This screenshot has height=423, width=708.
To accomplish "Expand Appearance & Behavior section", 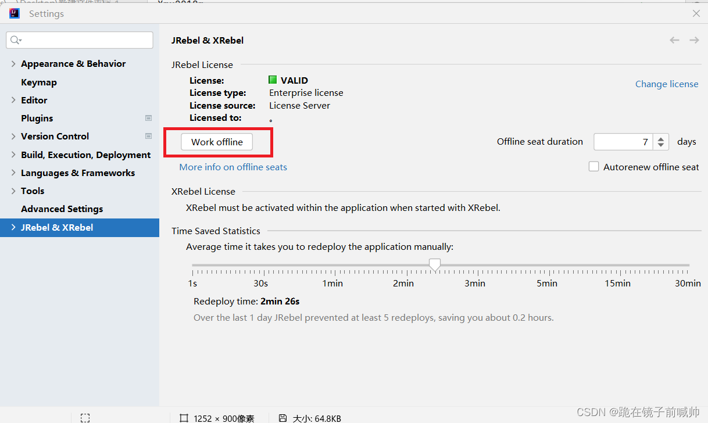I will (x=13, y=64).
